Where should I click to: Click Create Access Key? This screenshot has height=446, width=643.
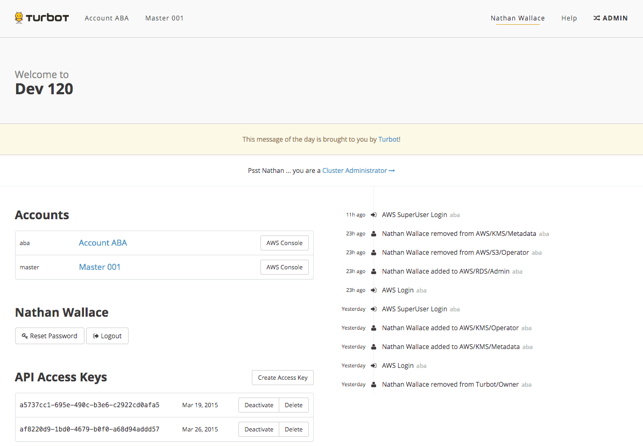(x=282, y=378)
